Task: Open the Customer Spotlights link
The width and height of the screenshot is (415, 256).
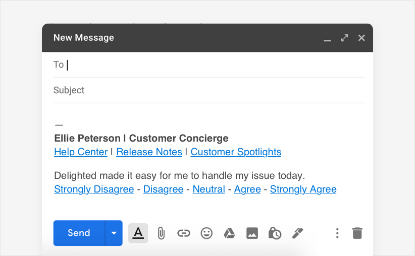Action: (236, 152)
